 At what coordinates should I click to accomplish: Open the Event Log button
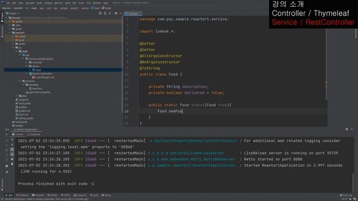(346, 195)
